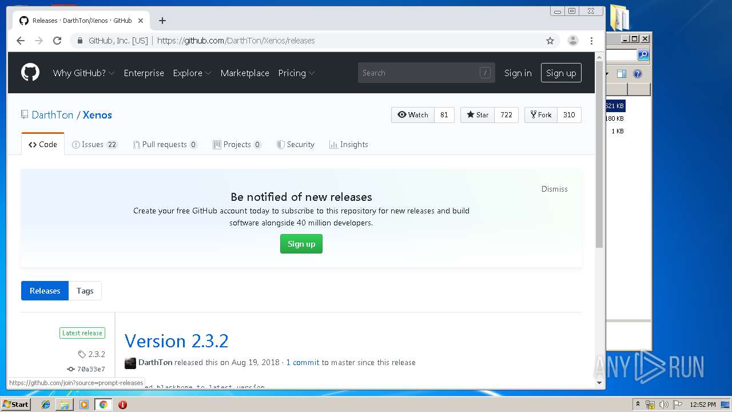Click the preview pane icon in Explorer

(x=622, y=74)
